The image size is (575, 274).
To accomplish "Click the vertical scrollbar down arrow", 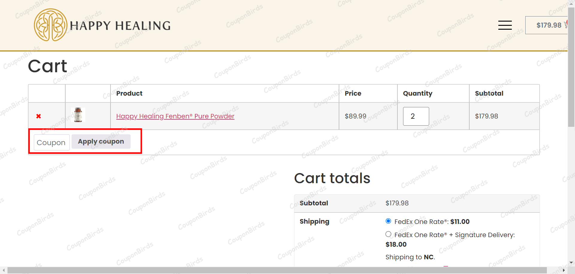I will coord(571,263).
